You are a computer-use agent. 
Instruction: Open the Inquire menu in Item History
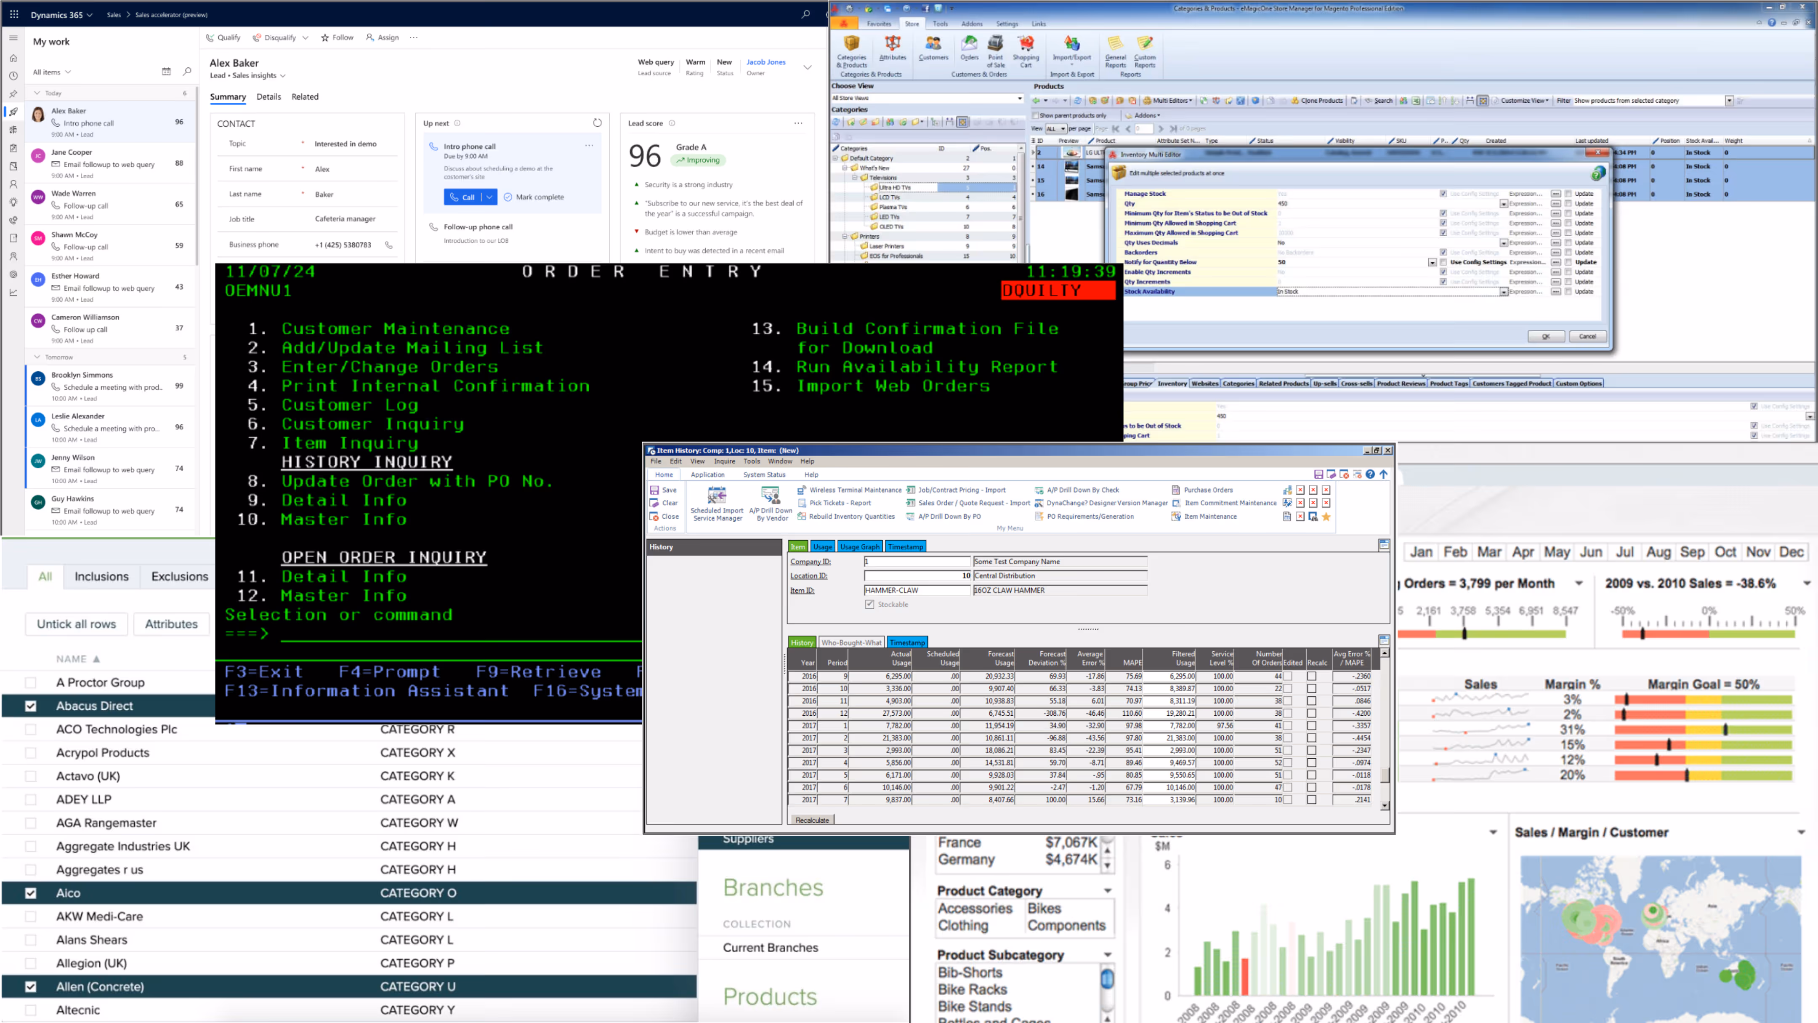(724, 461)
